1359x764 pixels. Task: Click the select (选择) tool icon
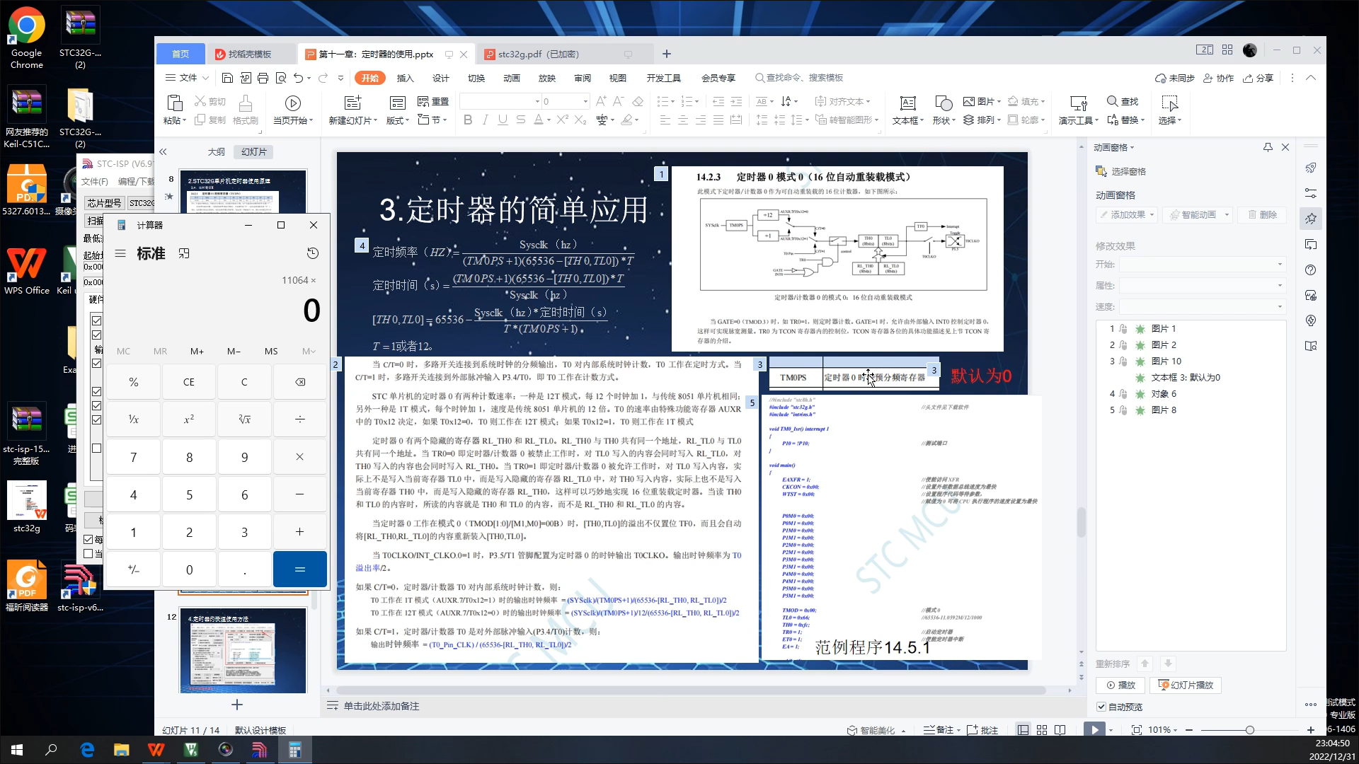click(1169, 103)
